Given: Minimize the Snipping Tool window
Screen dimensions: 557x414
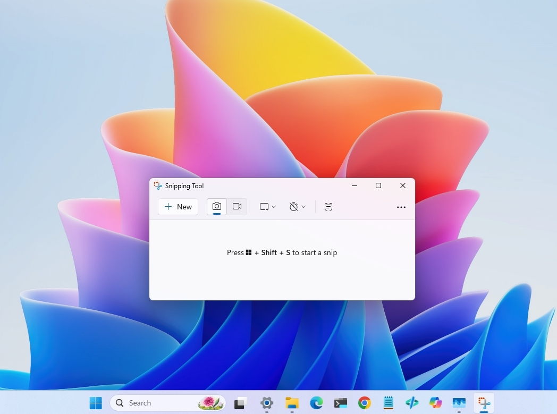Looking at the screenshot, I should tap(354, 185).
